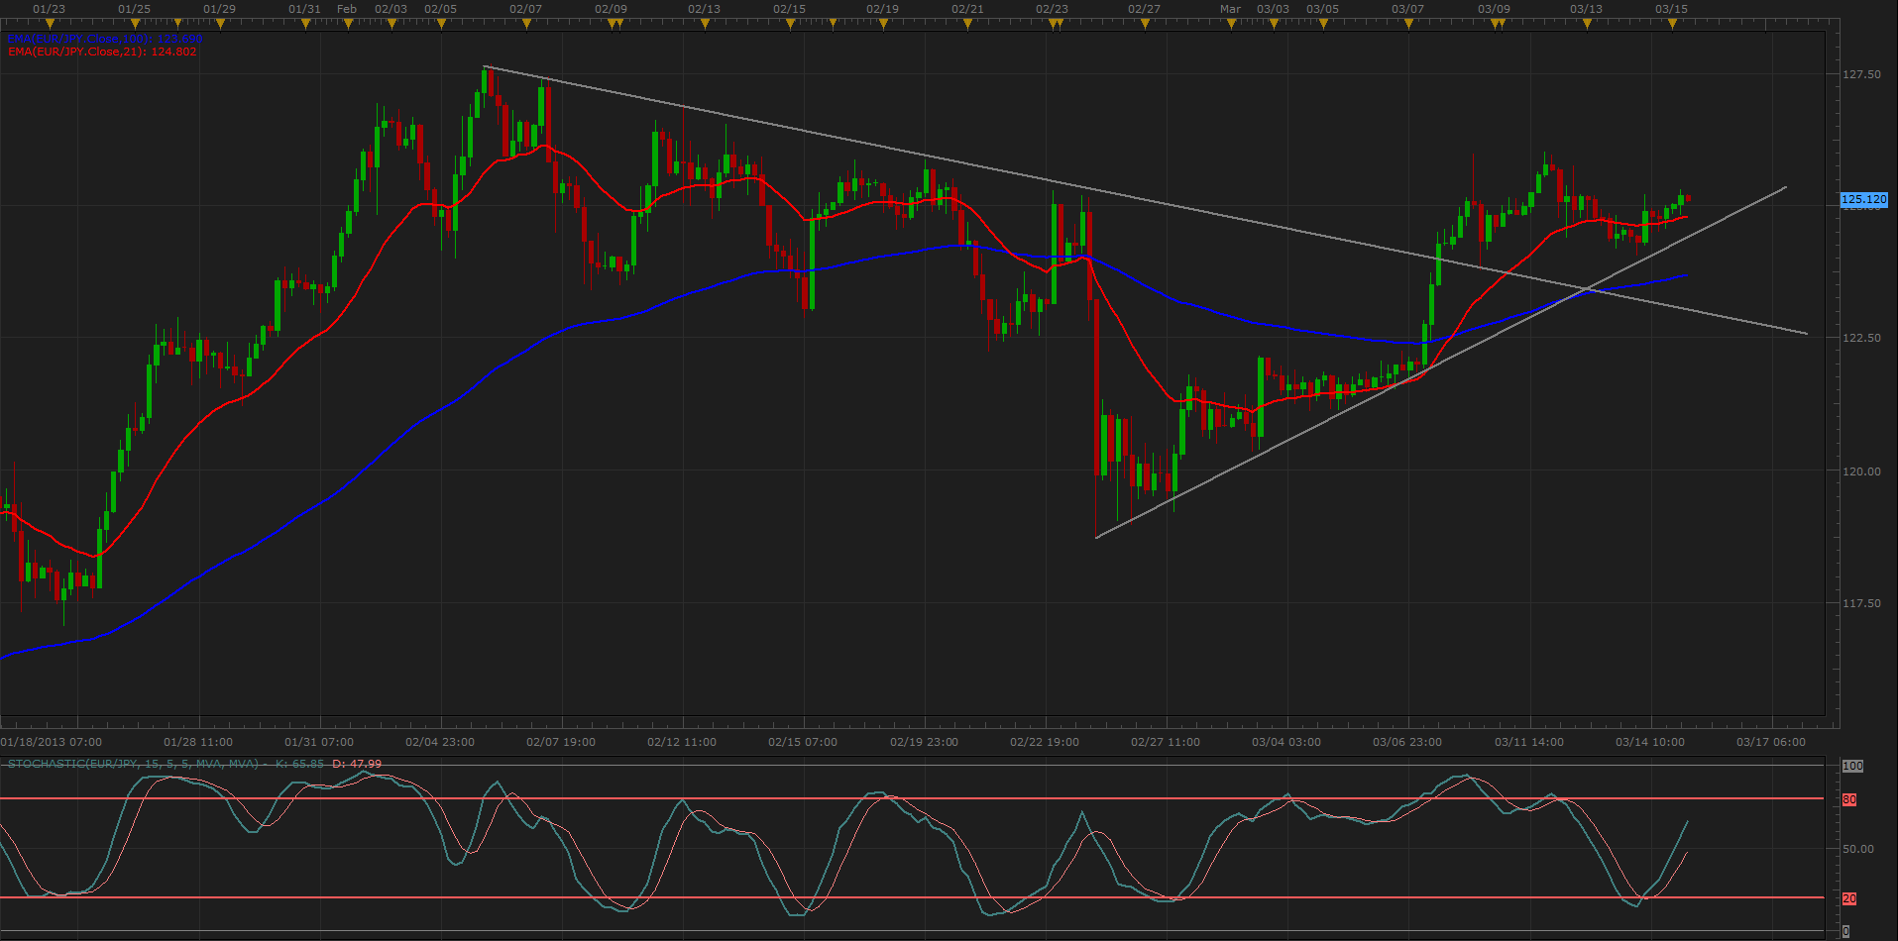Click the yellow marker under the Feb label
Image resolution: width=1898 pixels, height=941 pixels.
click(x=348, y=24)
